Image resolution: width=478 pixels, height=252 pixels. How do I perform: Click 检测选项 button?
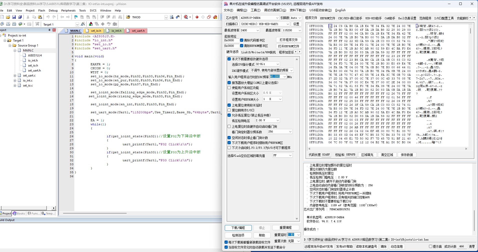point(238,235)
